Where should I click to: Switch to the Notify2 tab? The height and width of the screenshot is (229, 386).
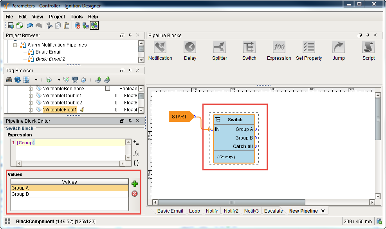tap(231, 211)
